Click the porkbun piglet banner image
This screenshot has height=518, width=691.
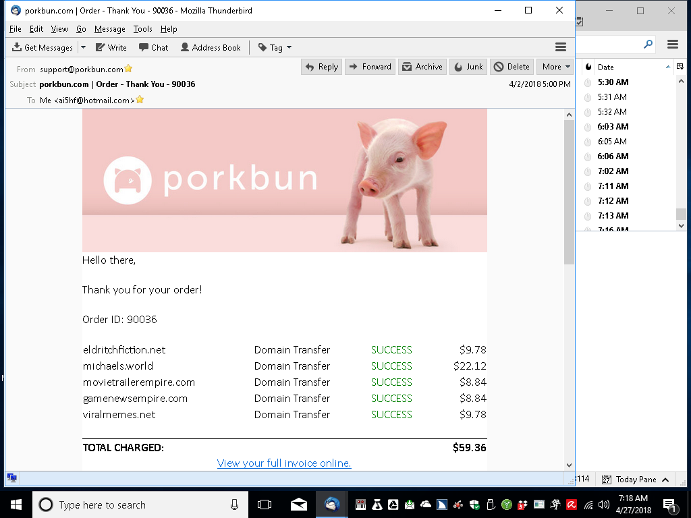[285, 181]
